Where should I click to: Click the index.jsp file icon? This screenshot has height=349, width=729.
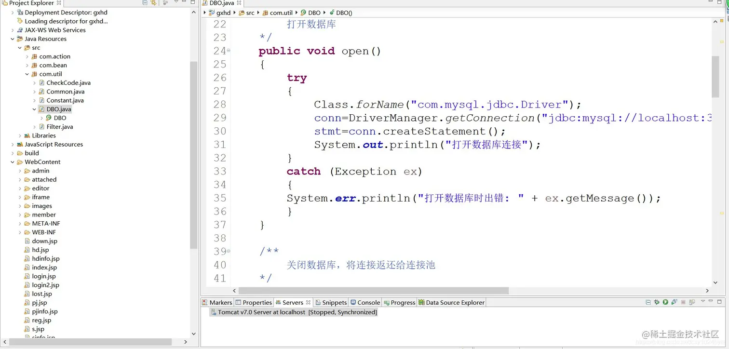[27, 268]
